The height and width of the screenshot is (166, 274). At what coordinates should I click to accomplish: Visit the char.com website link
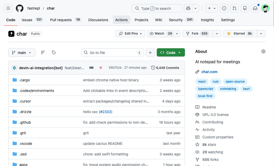(209, 72)
